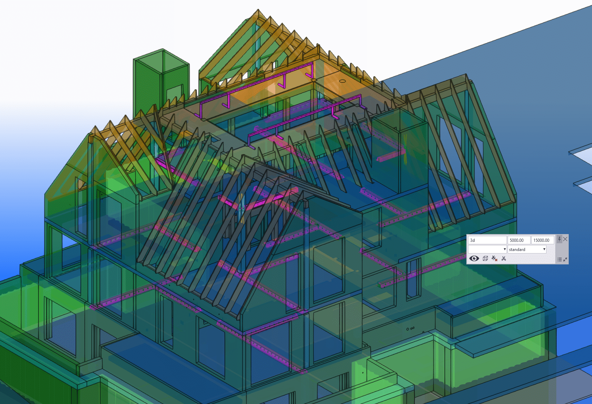Select the small circle on the orange roof slab
This screenshot has width=592, height=404.
click(x=342, y=81)
